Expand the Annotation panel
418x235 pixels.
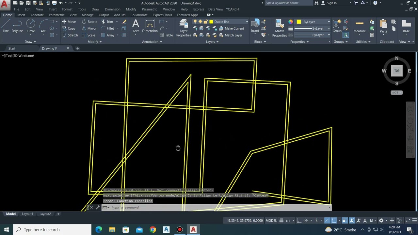152,42
